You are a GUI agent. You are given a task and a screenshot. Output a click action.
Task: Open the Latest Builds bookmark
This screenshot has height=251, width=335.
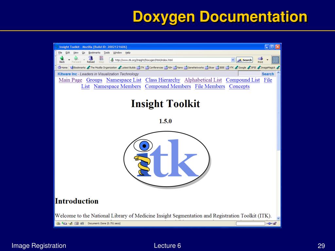127,67
